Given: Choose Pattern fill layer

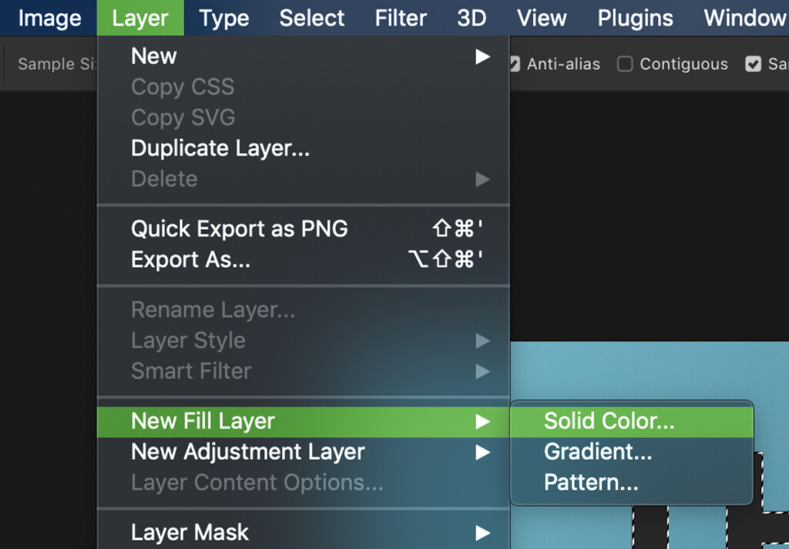Looking at the screenshot, I should tap(591, 483).
